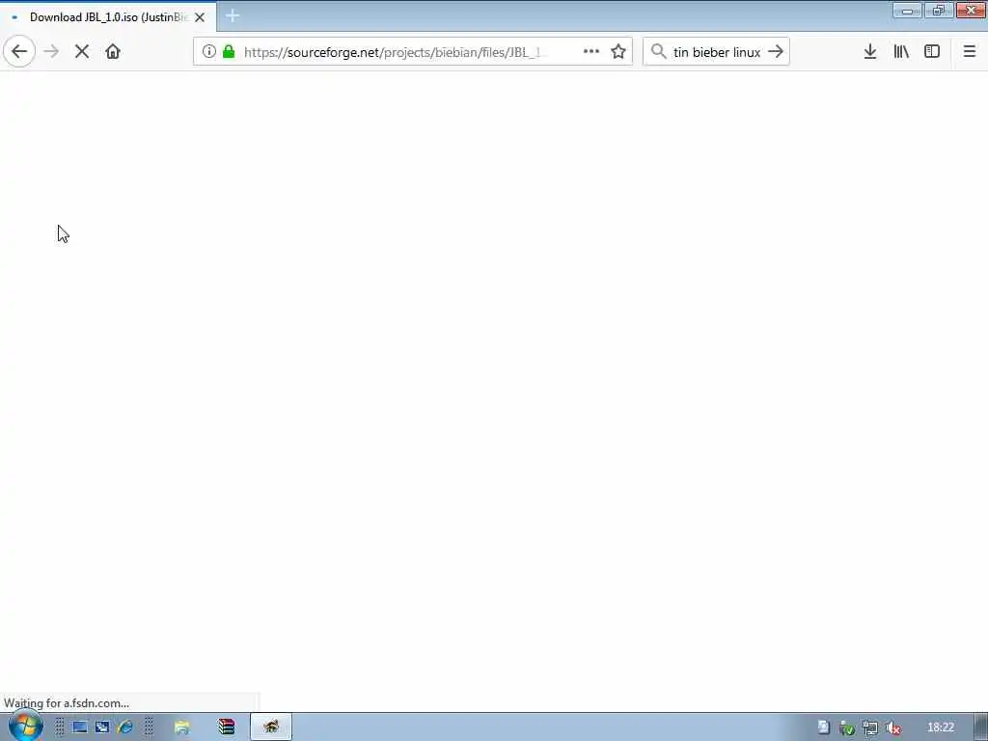Close the Download JBL_1.0.iso tab
Screen dimensions: 988x741
pos(200,17)
